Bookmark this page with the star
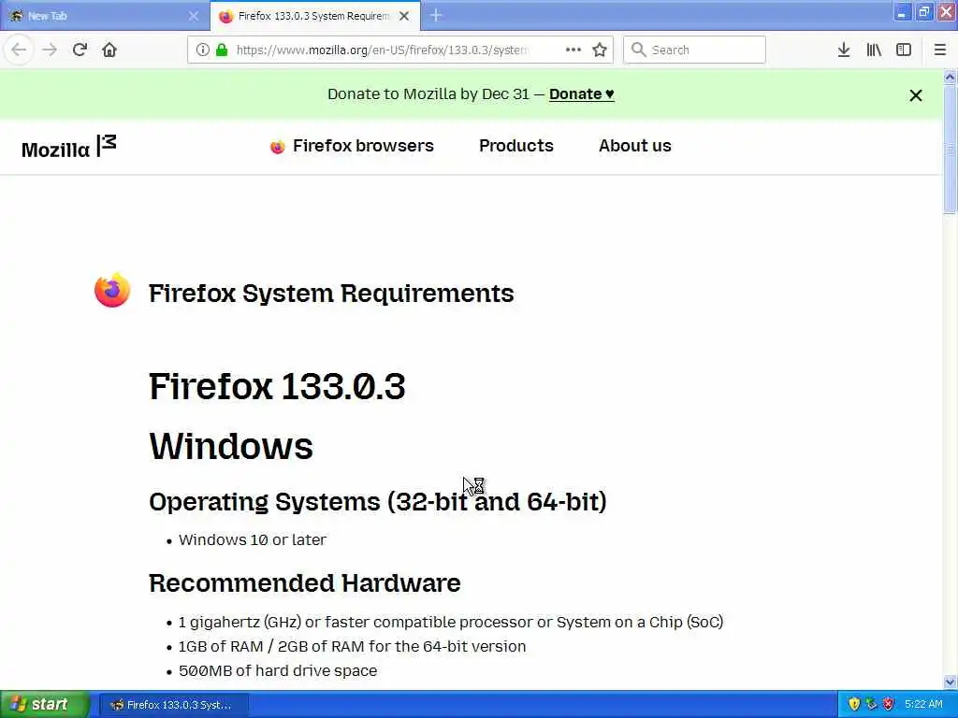The image size is (958, 718). [x=600, y=50]
